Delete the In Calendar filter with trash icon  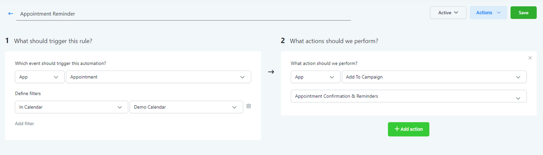[x=248, y=106]
